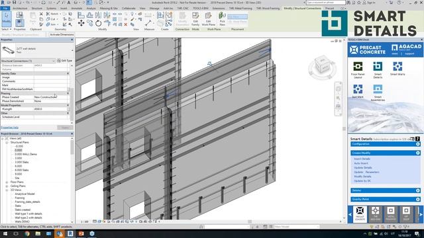
Task: Collapse the 3D Views tree node
Action: 7,190
